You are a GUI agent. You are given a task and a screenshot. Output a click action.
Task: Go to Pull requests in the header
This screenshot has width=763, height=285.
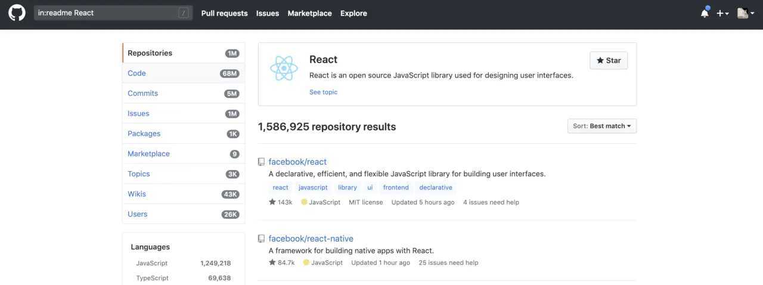pos(224,13)
